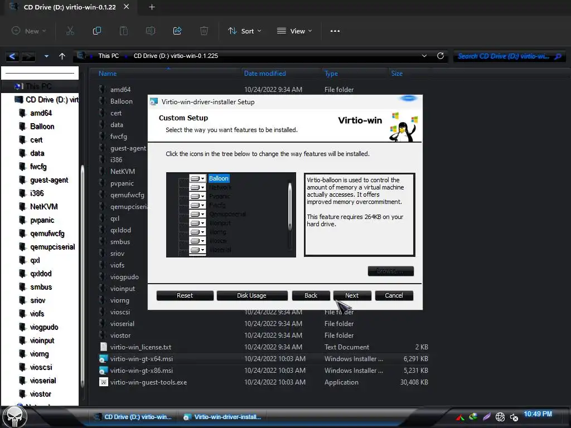Sort by Date modified column header
The height and width of the screenshot is (428, 571).
click(x=265, y=74)
